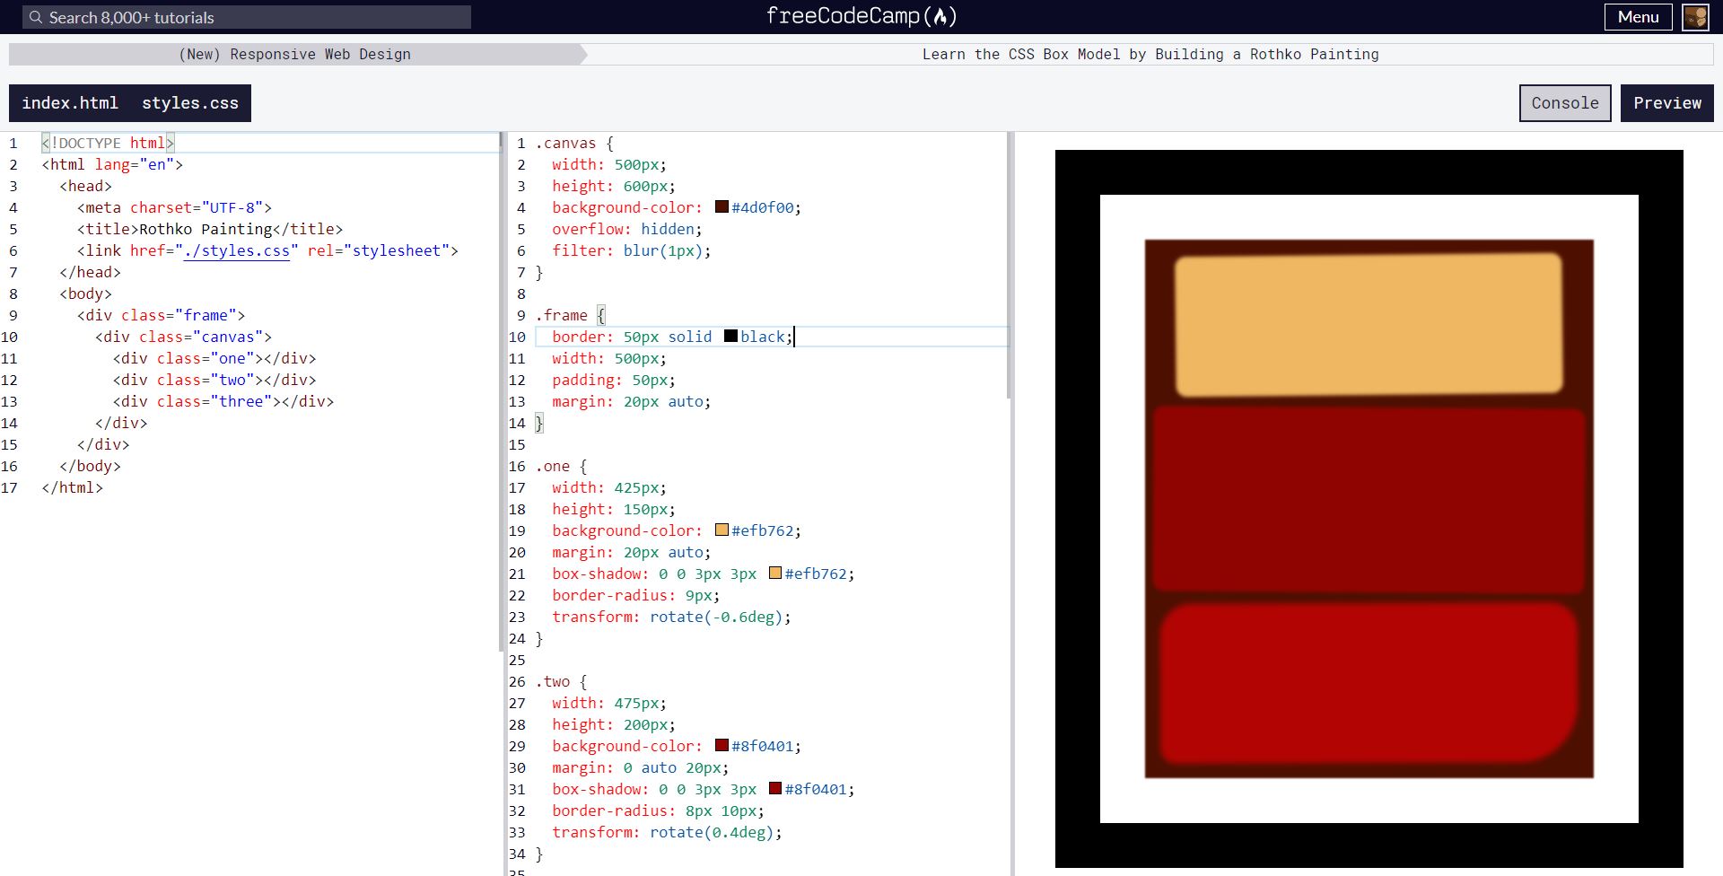The height and width of the screenshot is (876, 1723).
Task: Click the .one box-shadow #efb762 swatch
Action: tap(775, 574)
